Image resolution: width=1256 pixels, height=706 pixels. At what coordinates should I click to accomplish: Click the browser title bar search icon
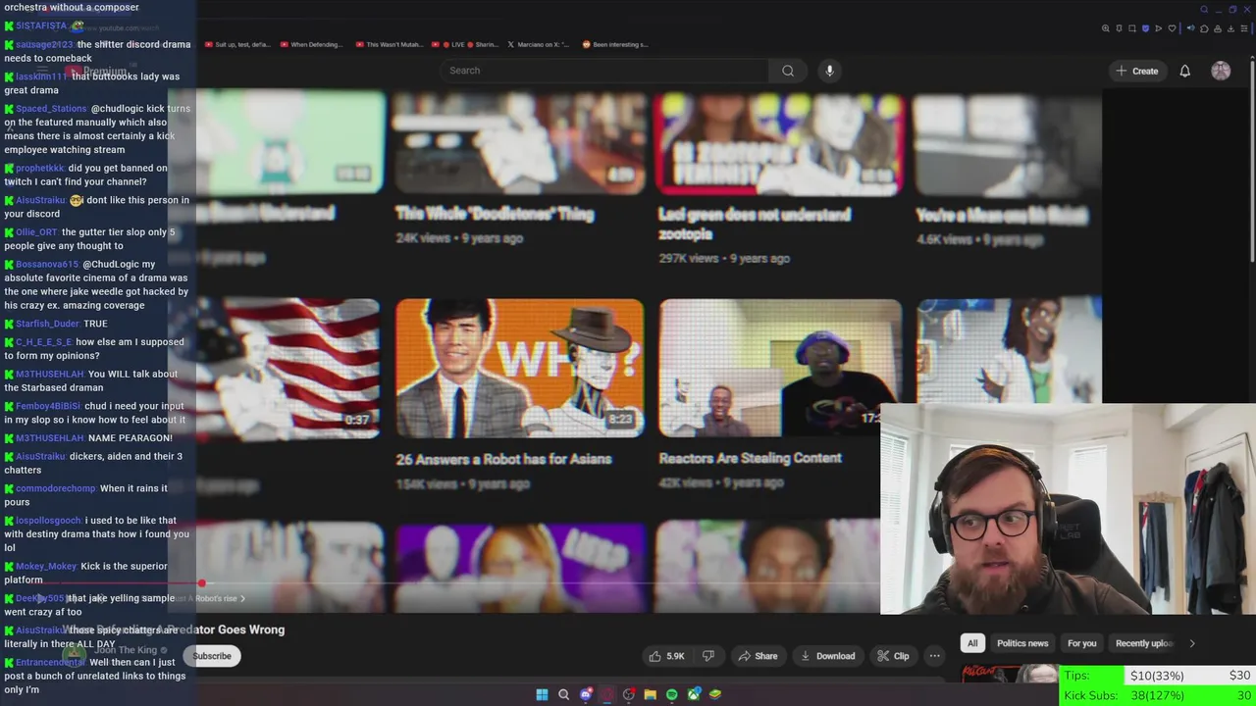click(x=1204, y=10)
